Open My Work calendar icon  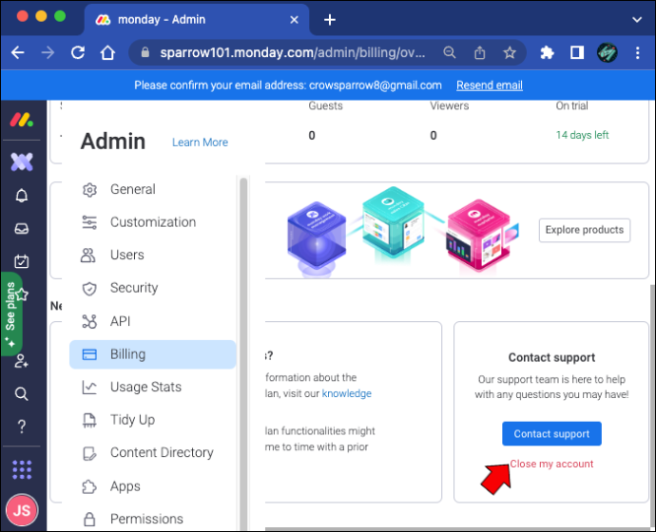coord(22,261)
